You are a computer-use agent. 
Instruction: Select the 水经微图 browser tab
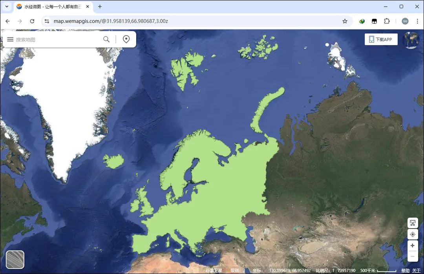[x=53, y=7]
